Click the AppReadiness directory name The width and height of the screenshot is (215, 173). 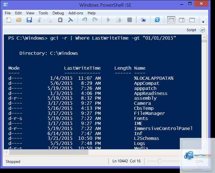pyautogui.click(x=151, y=93)
